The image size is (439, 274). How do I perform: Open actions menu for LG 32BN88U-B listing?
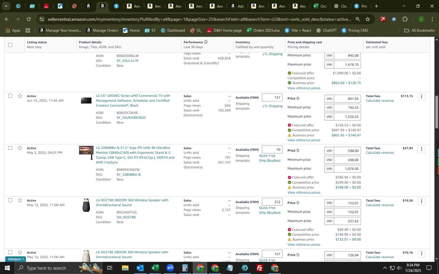pyautogui.click(x=421, y=149)
